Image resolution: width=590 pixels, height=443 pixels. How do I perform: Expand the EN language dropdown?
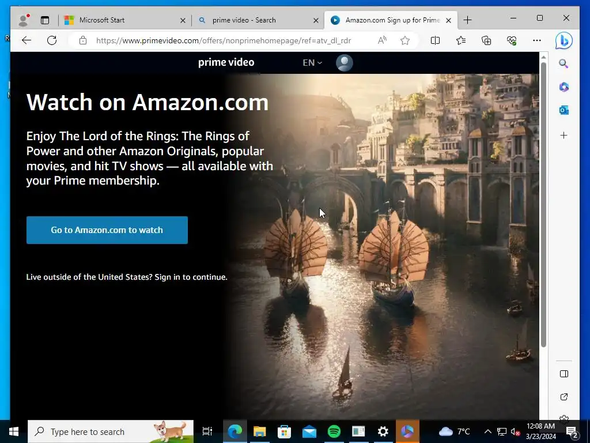coord(312,62)
